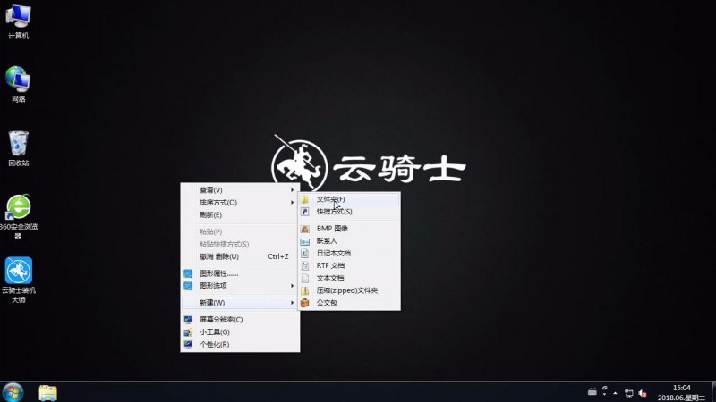Click the keyboard input method tray icon
Image resolution: width=716 pixels, height=402 pixels.
coord(592,392)
